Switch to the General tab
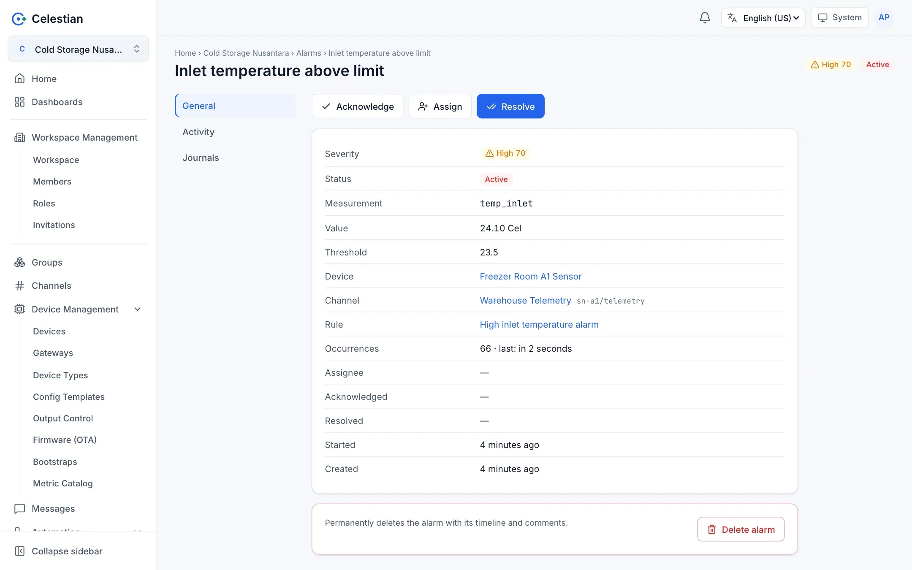 click(236, 106)
